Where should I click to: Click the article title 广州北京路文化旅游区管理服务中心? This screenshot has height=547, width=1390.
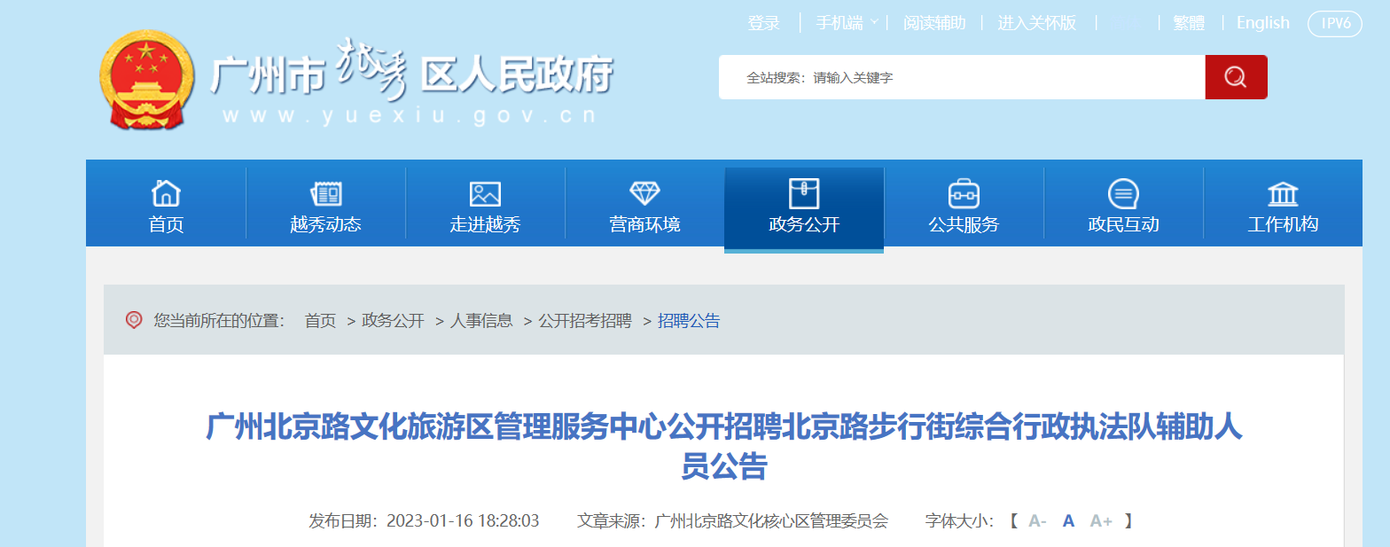[723, 446]
